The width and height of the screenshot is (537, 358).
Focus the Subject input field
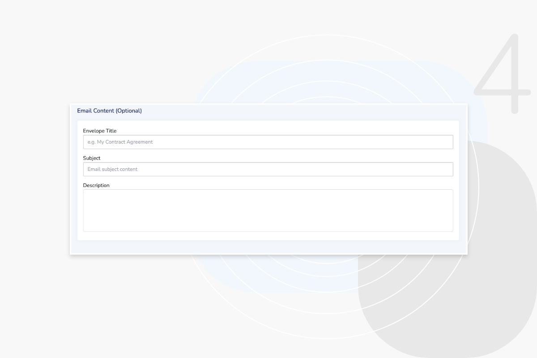click(268, 169)
